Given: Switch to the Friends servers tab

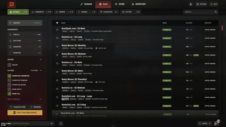Looking at the screenshot, I should (x=86, y=12).
